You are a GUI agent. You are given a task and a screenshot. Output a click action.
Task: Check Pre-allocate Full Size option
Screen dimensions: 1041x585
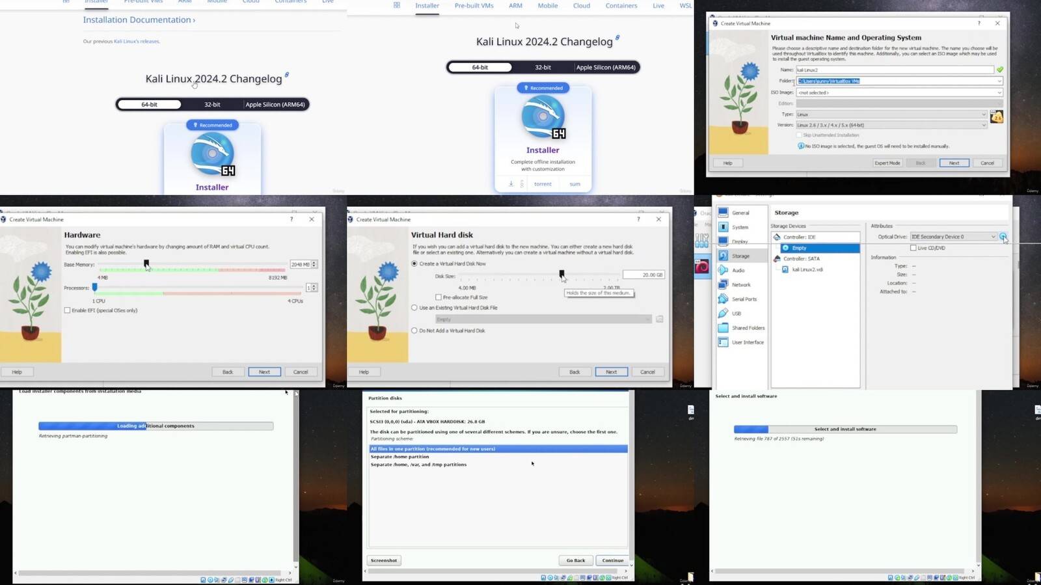pyautogui.click(x=439, y=297)
